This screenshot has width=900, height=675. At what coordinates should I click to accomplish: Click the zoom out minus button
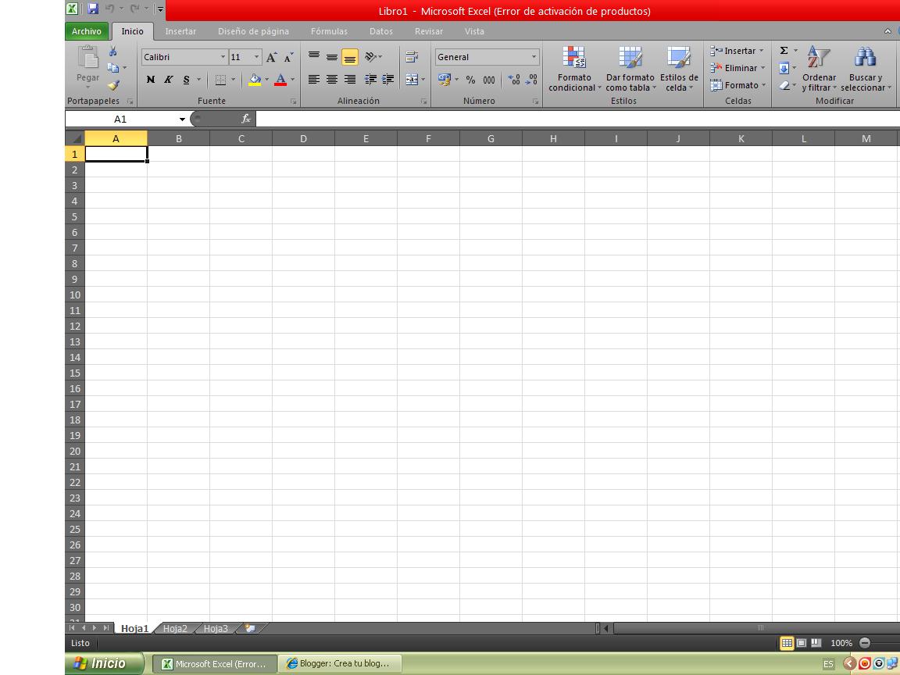[x=864, y=643]
